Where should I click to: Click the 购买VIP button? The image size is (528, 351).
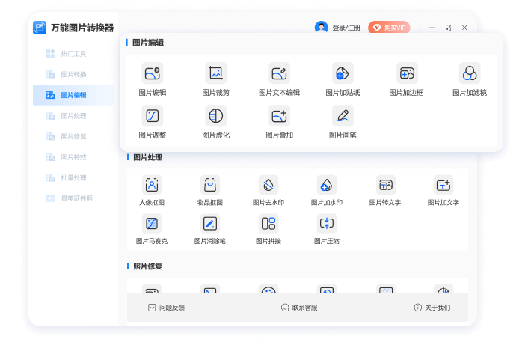[389, 28]
